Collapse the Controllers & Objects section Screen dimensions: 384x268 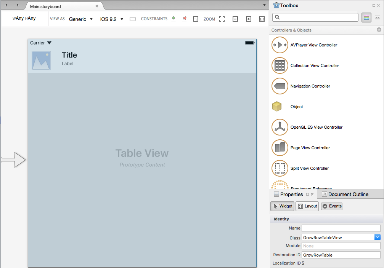[x=379, y=30]
